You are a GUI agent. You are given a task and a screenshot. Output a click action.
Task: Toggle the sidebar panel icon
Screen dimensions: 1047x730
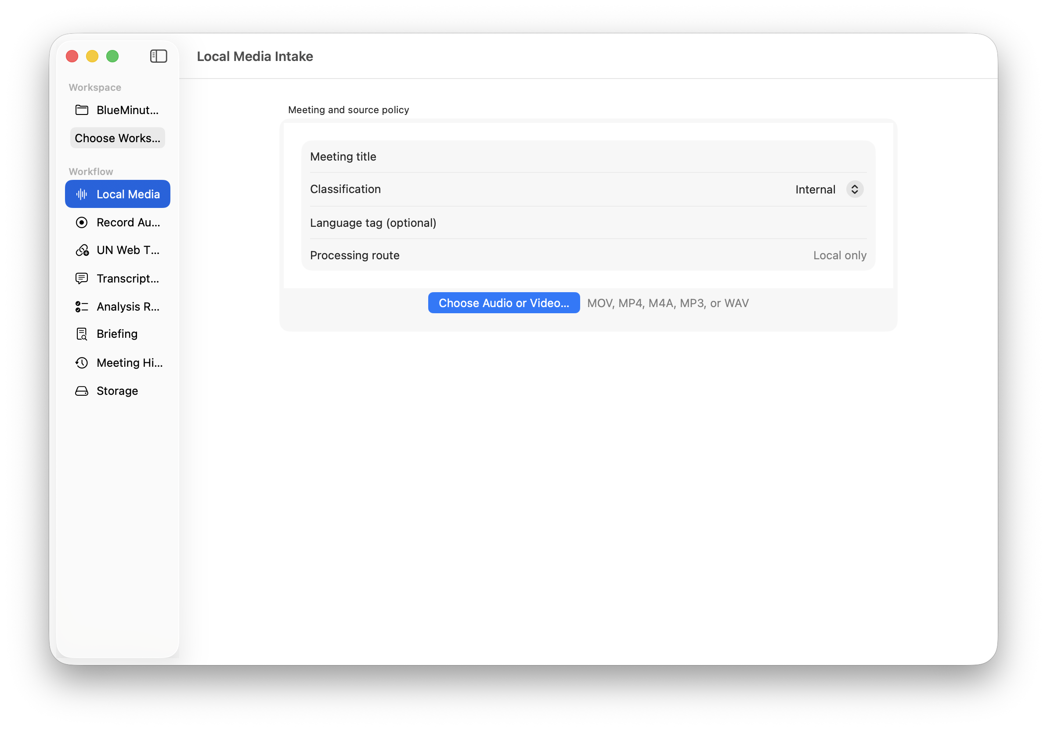tap(158, 56)
